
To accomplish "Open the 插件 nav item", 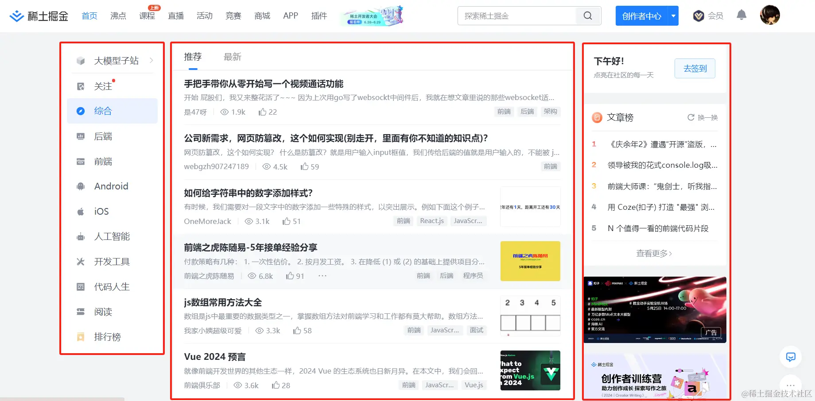I will click(319, 16).
